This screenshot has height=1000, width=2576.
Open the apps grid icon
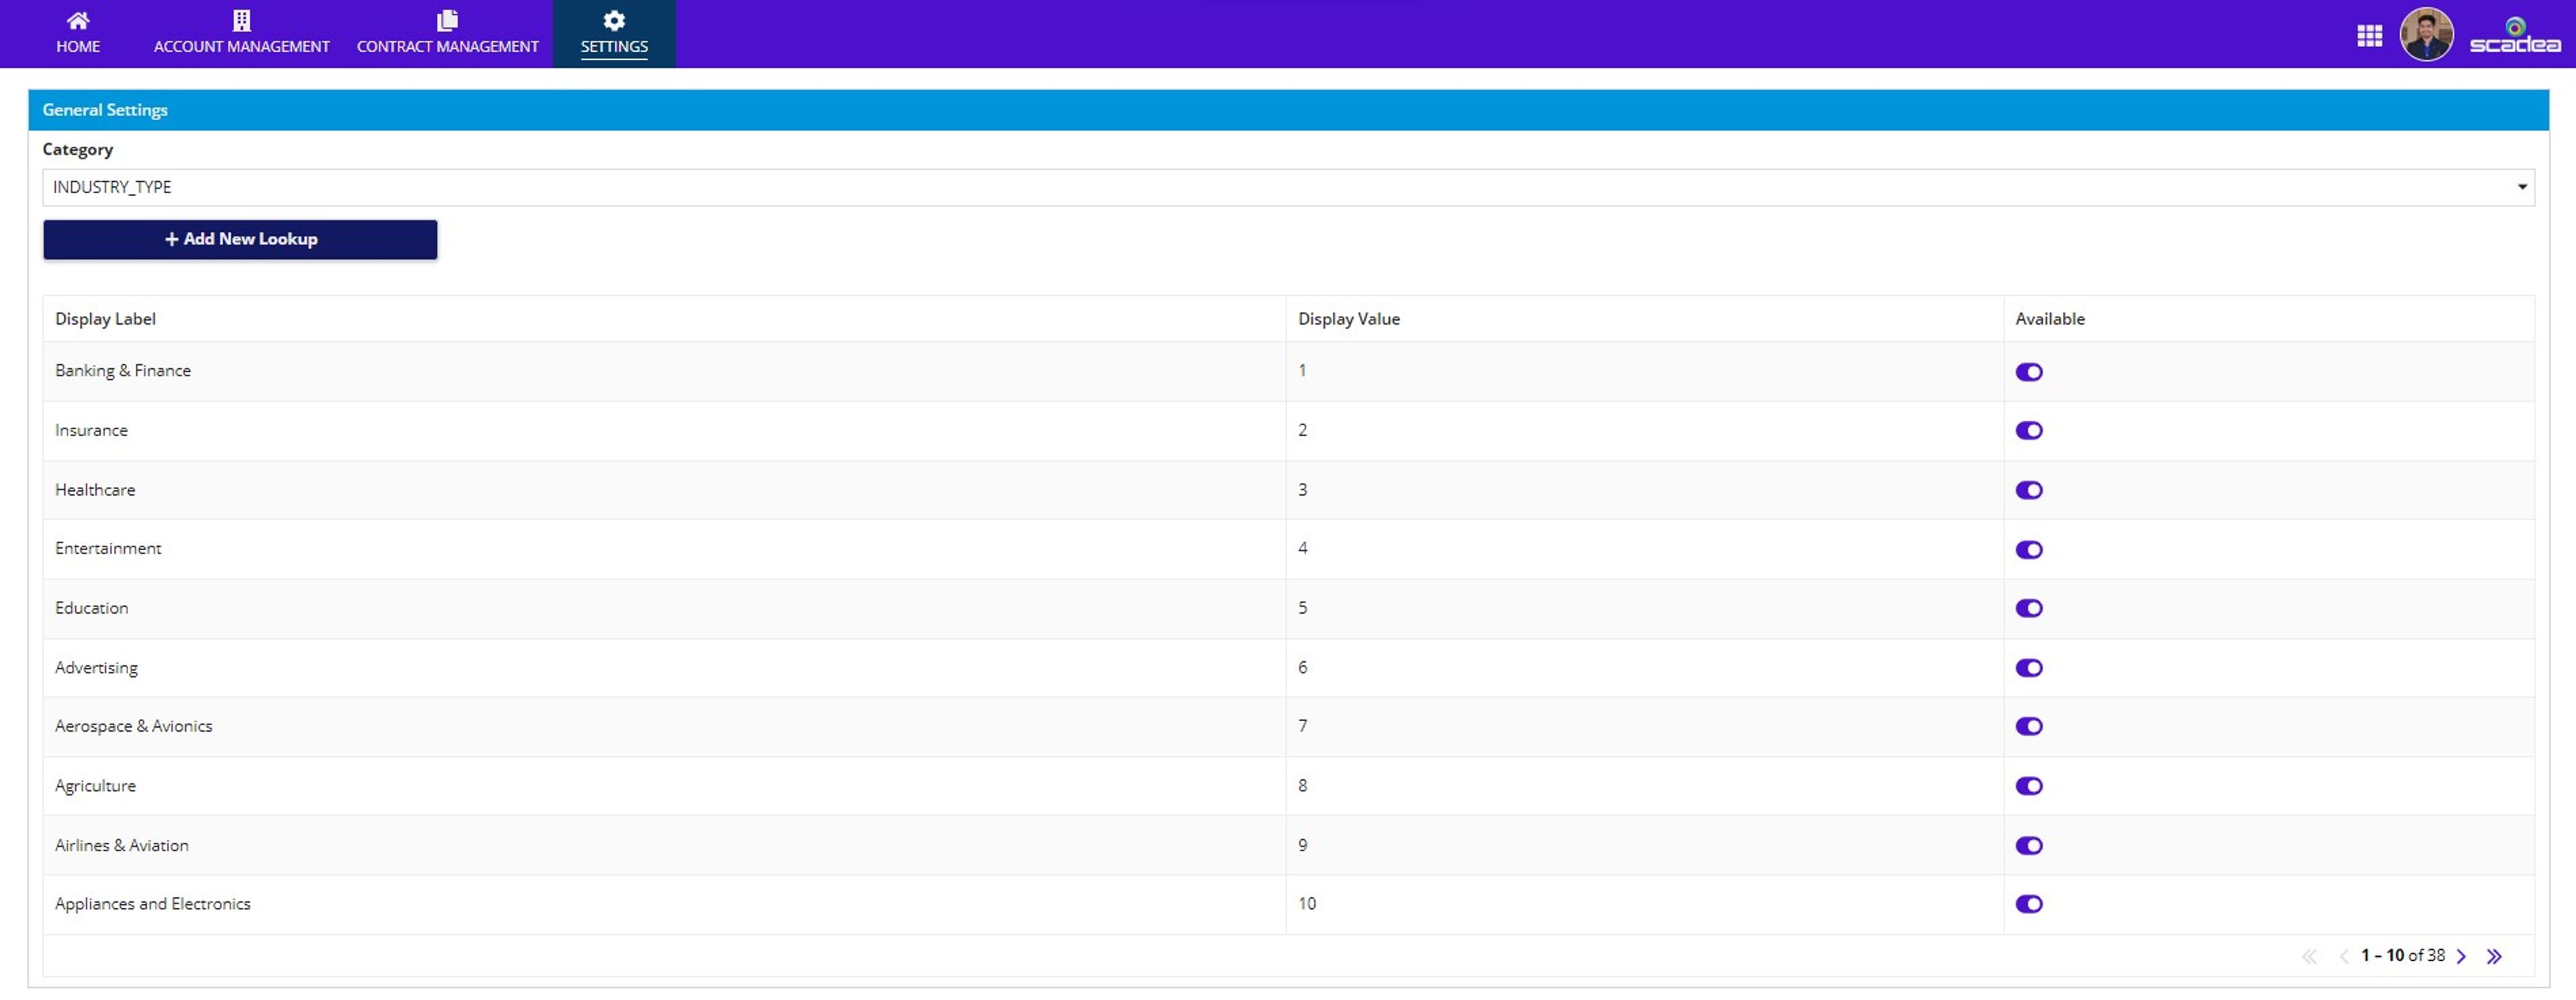pos(2369,36)
